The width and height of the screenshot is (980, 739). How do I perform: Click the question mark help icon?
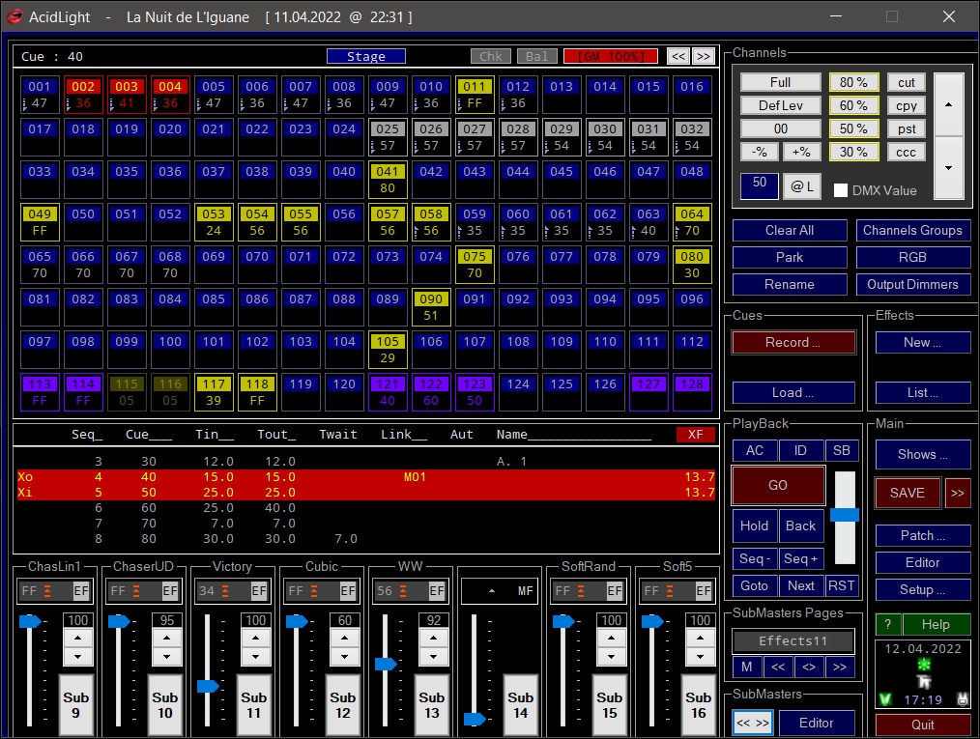click(887, 624)
